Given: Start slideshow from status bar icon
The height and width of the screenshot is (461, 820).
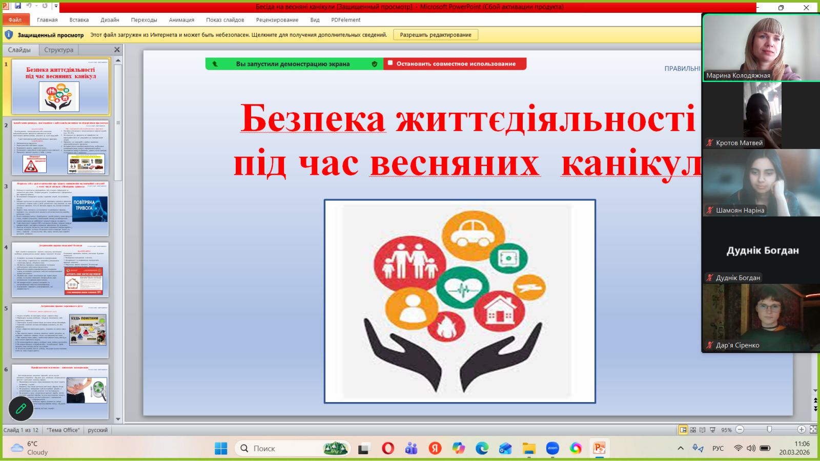Looking at the screenshot, I should coord(712,430).
